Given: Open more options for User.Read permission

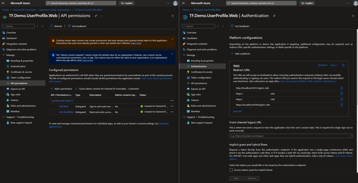Looking at the screenshot, I should (x=172, y=106).
